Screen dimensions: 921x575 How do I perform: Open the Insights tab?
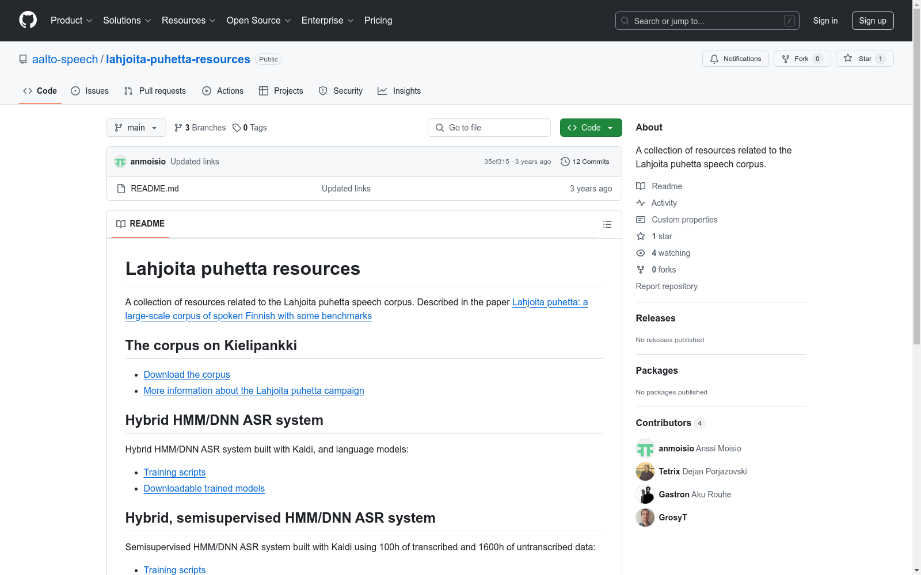[399, 91]
